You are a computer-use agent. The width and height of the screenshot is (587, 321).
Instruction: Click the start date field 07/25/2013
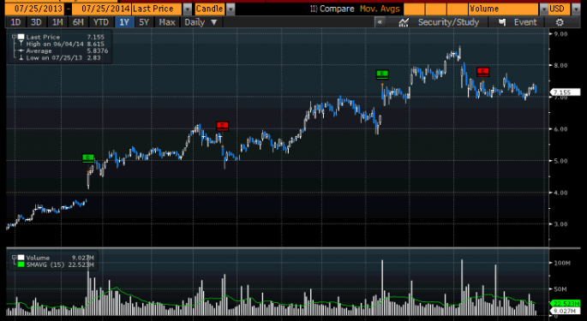click(x=35, y=9)
